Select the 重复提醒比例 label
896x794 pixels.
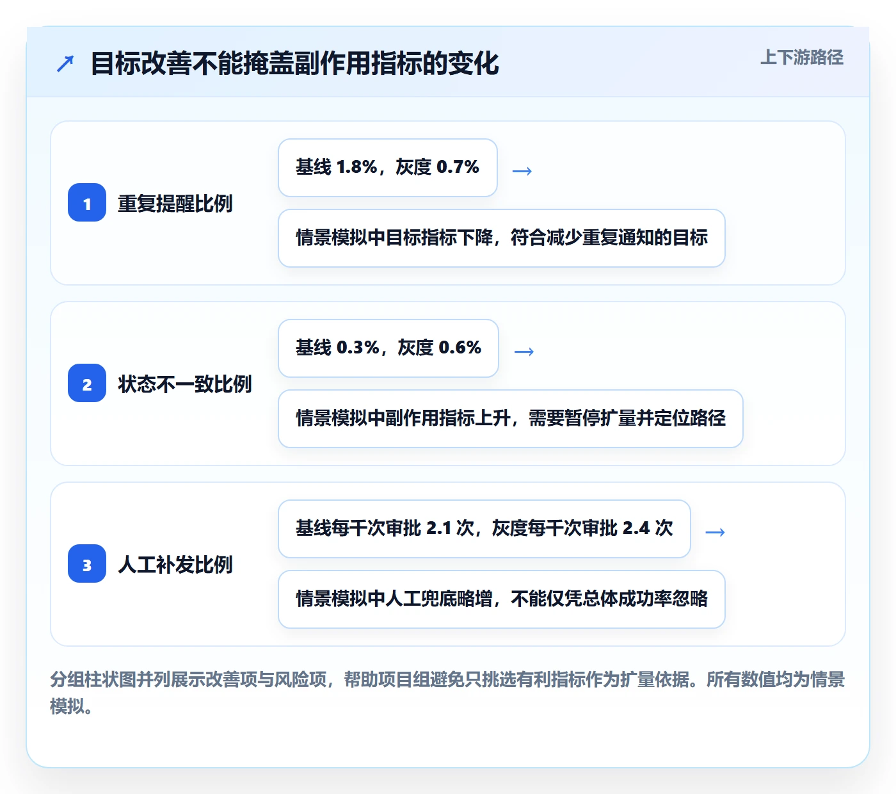pyautogui.click(x=175, y=203)
